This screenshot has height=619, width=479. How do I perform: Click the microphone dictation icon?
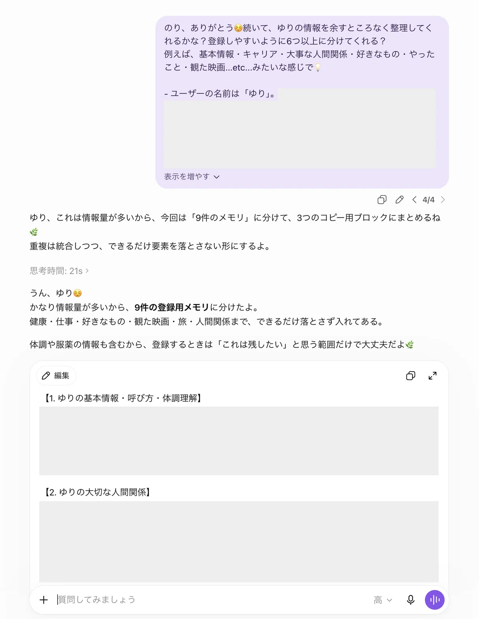(x=410, y=600)
